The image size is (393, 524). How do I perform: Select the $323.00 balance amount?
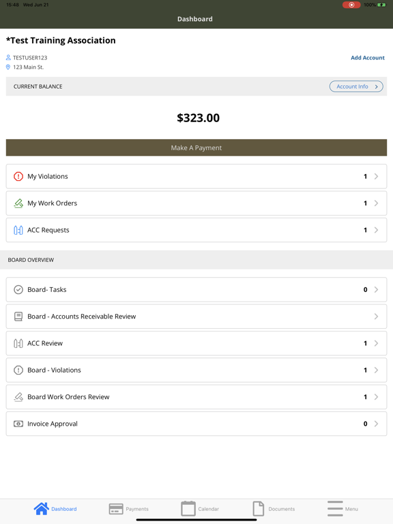click(198, 117)
